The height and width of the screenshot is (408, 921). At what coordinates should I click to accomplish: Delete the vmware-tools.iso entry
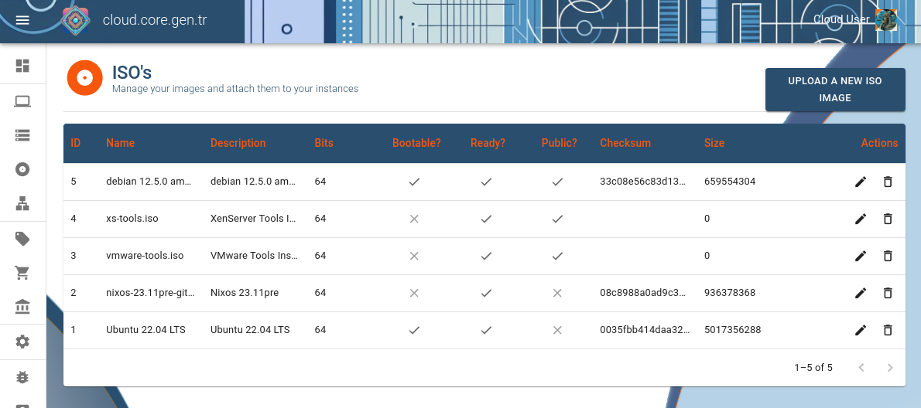888,256
